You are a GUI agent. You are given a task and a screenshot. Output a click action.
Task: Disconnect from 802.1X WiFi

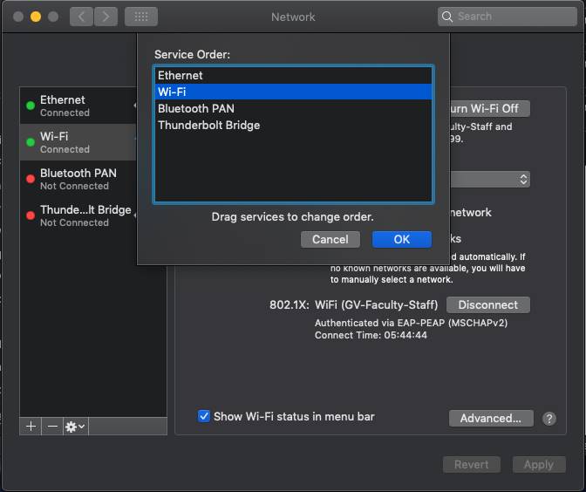(x=487, y=305)
